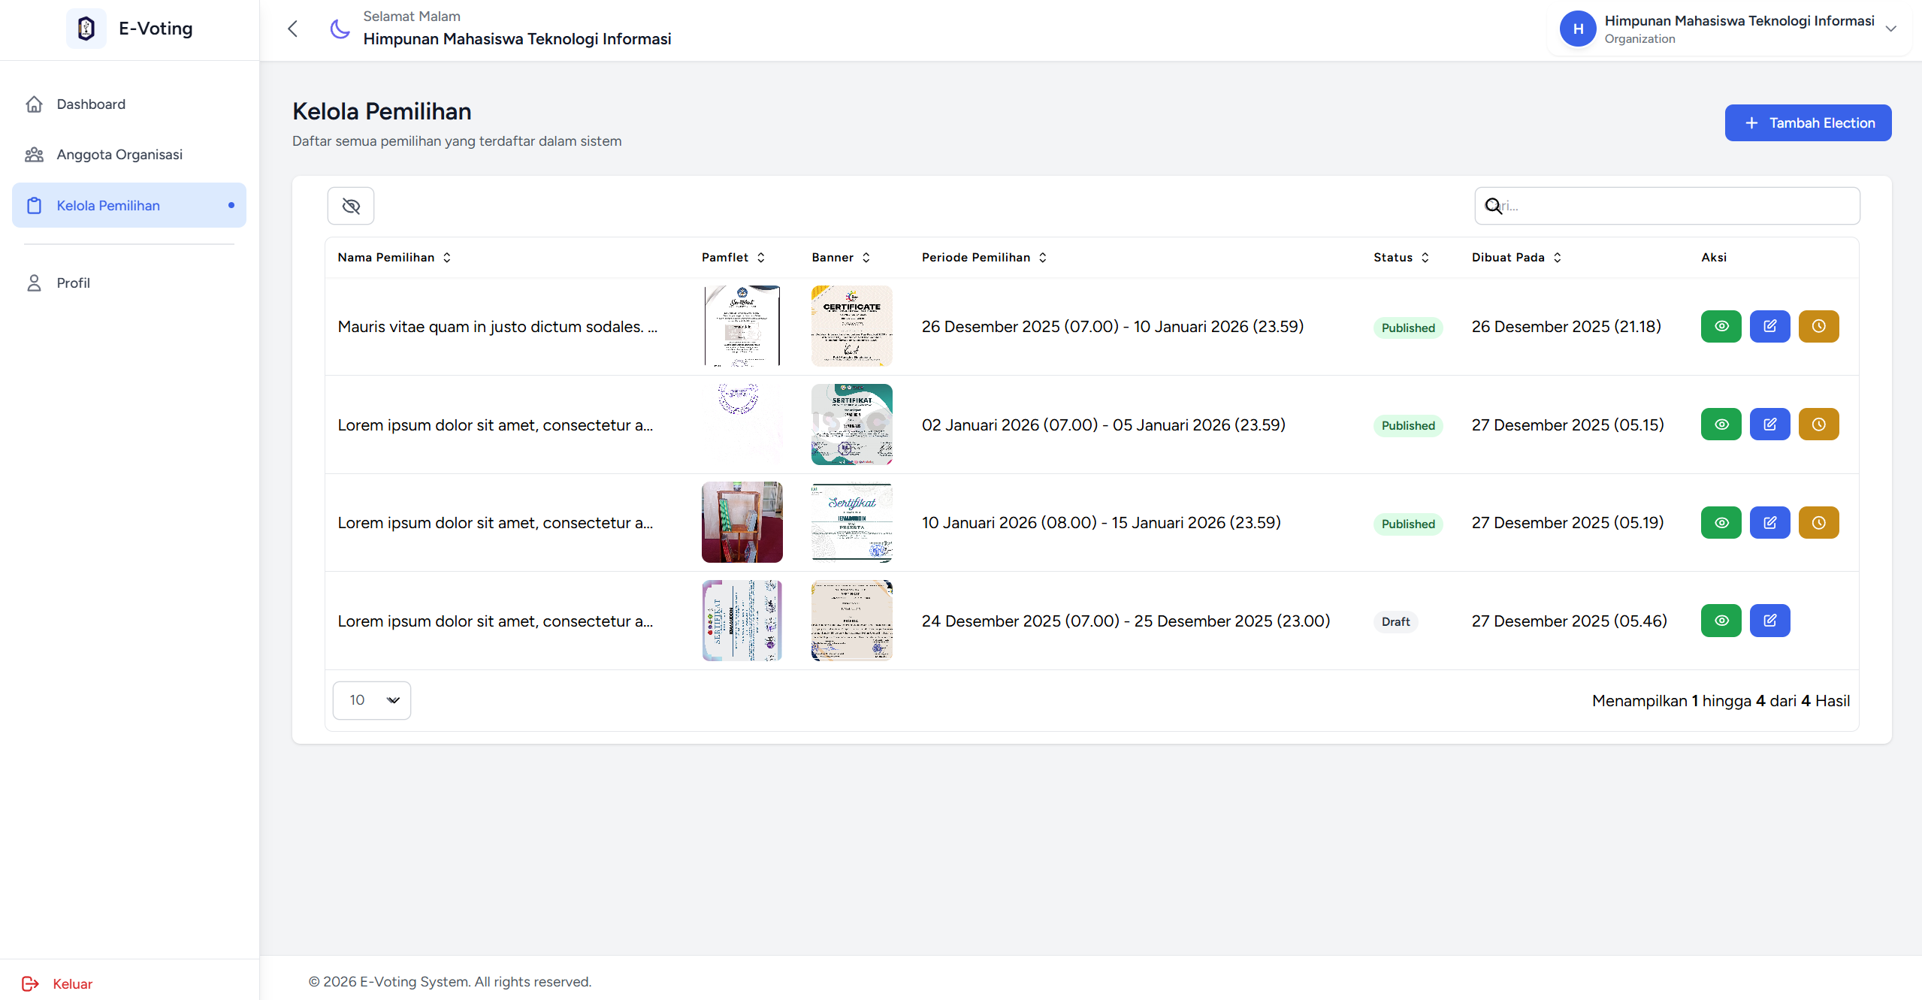Viewport: 1922px width, 1000px height.
Task: Click the E-Voting logo icon
Action: click(x=86, y=29)
